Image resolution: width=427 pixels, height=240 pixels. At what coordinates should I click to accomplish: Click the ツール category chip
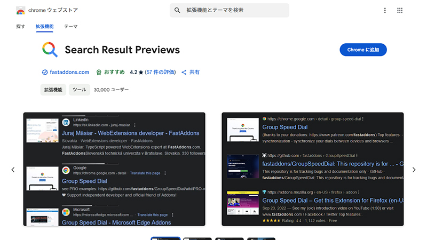[x=79, y=90]
